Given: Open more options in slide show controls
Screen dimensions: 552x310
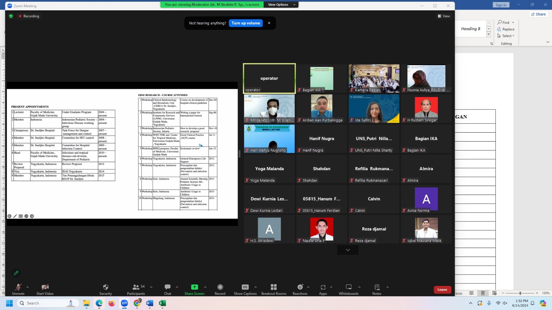Looking at the screenshot, I should point(26,216).
